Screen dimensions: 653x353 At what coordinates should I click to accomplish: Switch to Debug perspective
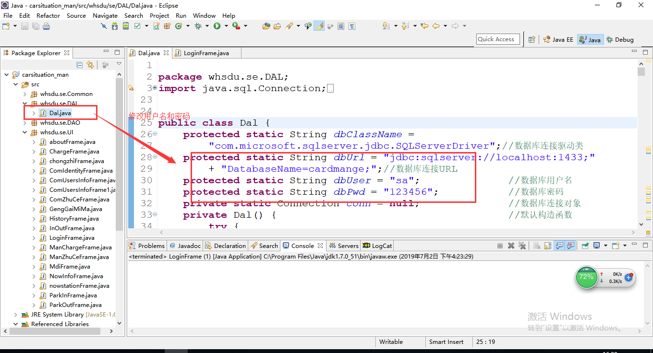point(620,39)
